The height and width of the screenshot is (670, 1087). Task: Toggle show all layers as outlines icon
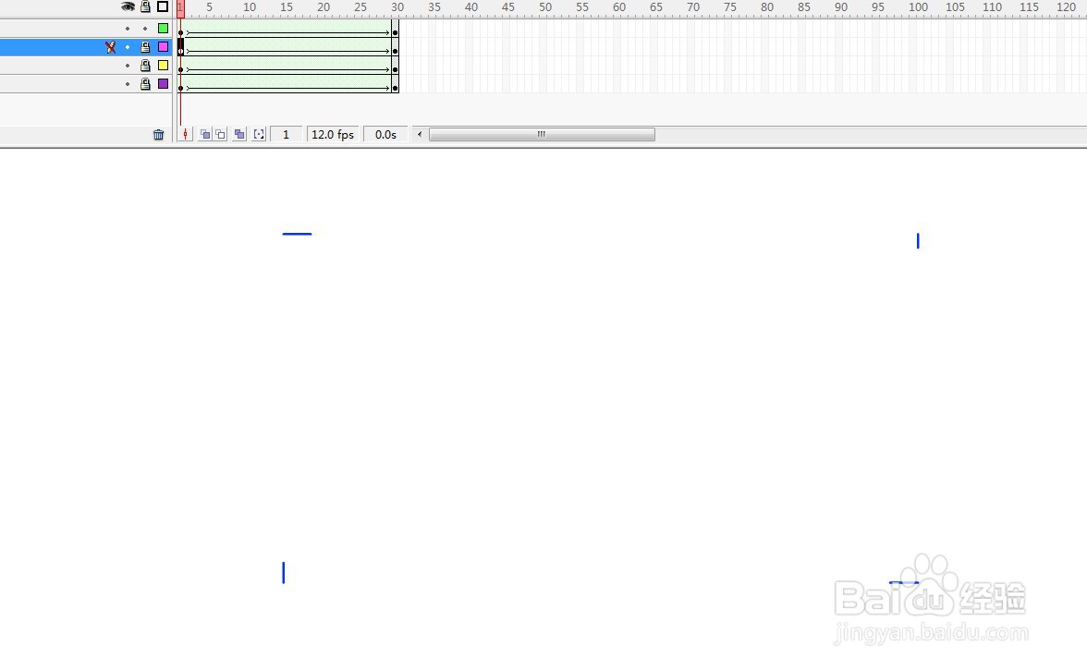pos(163,6)
